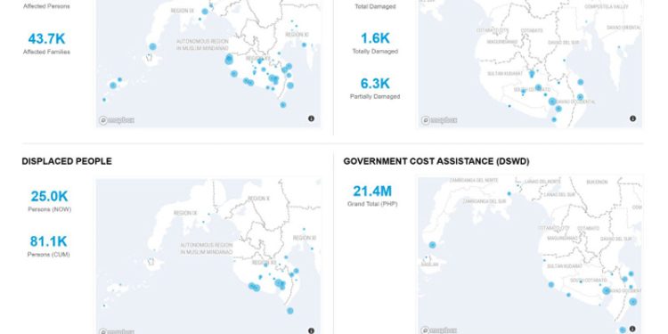The height and width of the screenshot is (334, 668).
Task: Click REGION IX label on Affected Families map
Action: 183,11
